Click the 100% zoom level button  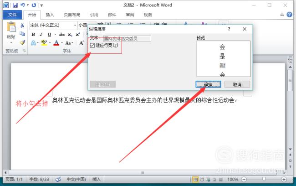pyautogui.click(x=232, y=179)
